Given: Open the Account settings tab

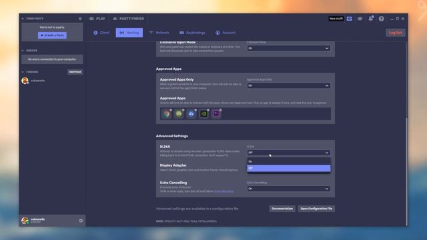Looking at the screenshot, I should 226,33.
